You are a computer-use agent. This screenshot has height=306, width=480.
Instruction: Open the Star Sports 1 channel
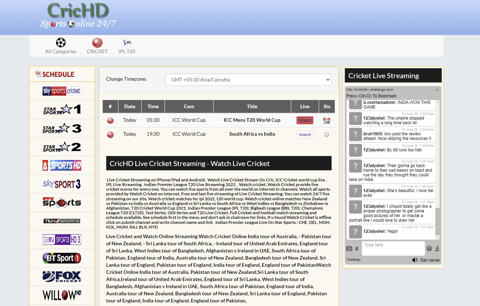coord(62,110)
